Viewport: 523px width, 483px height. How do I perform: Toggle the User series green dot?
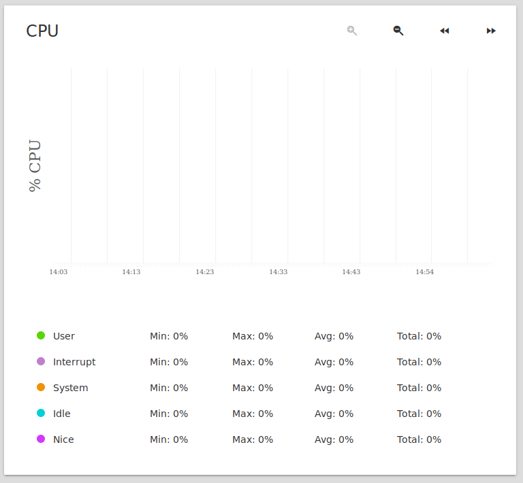41,335
